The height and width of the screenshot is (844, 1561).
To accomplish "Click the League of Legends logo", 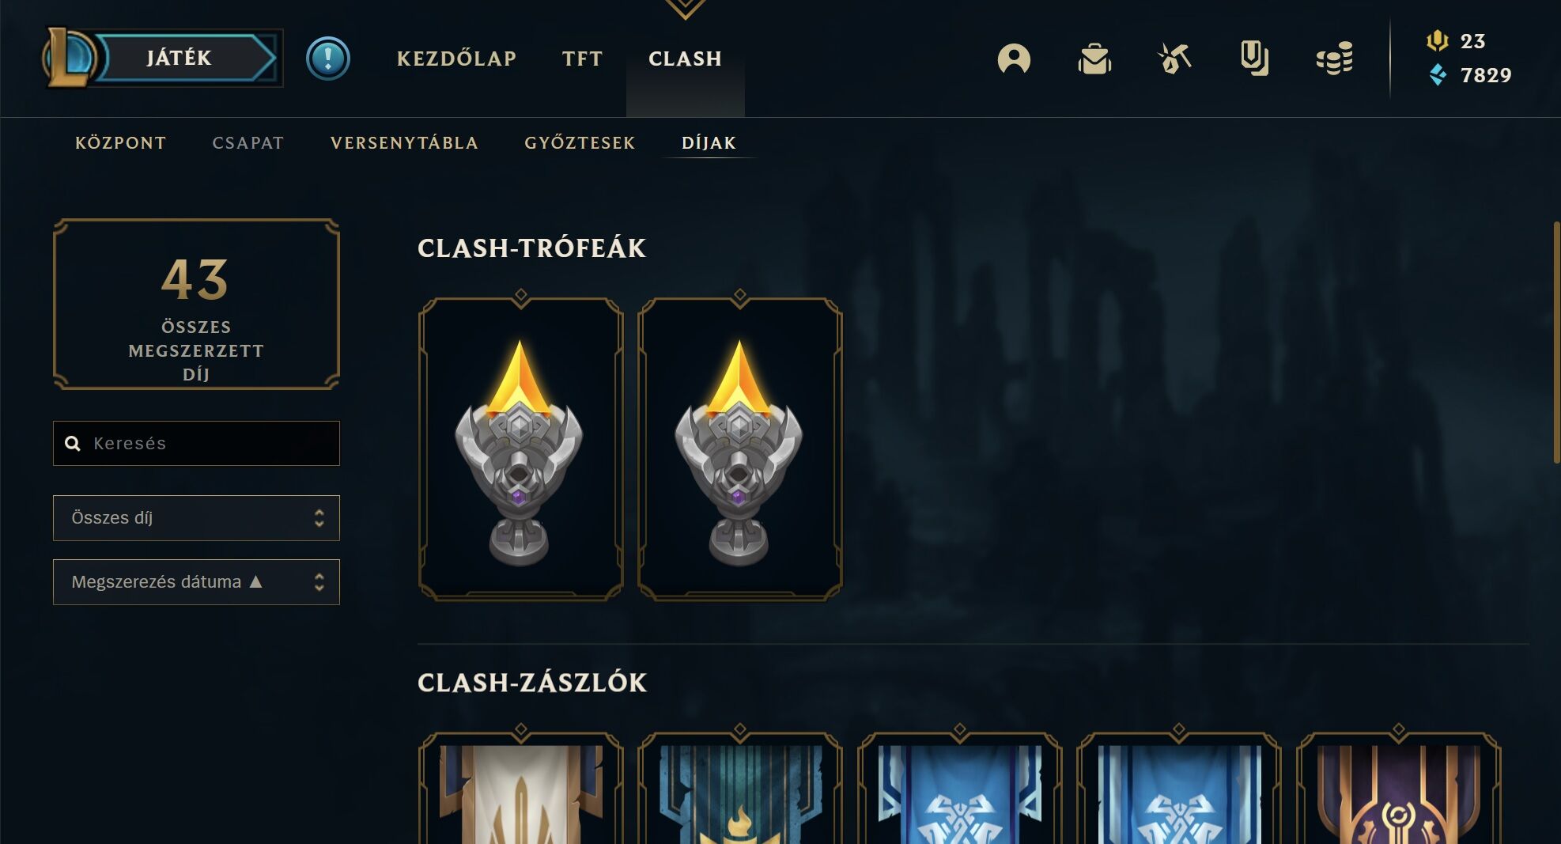I will [x=70, y=57].
